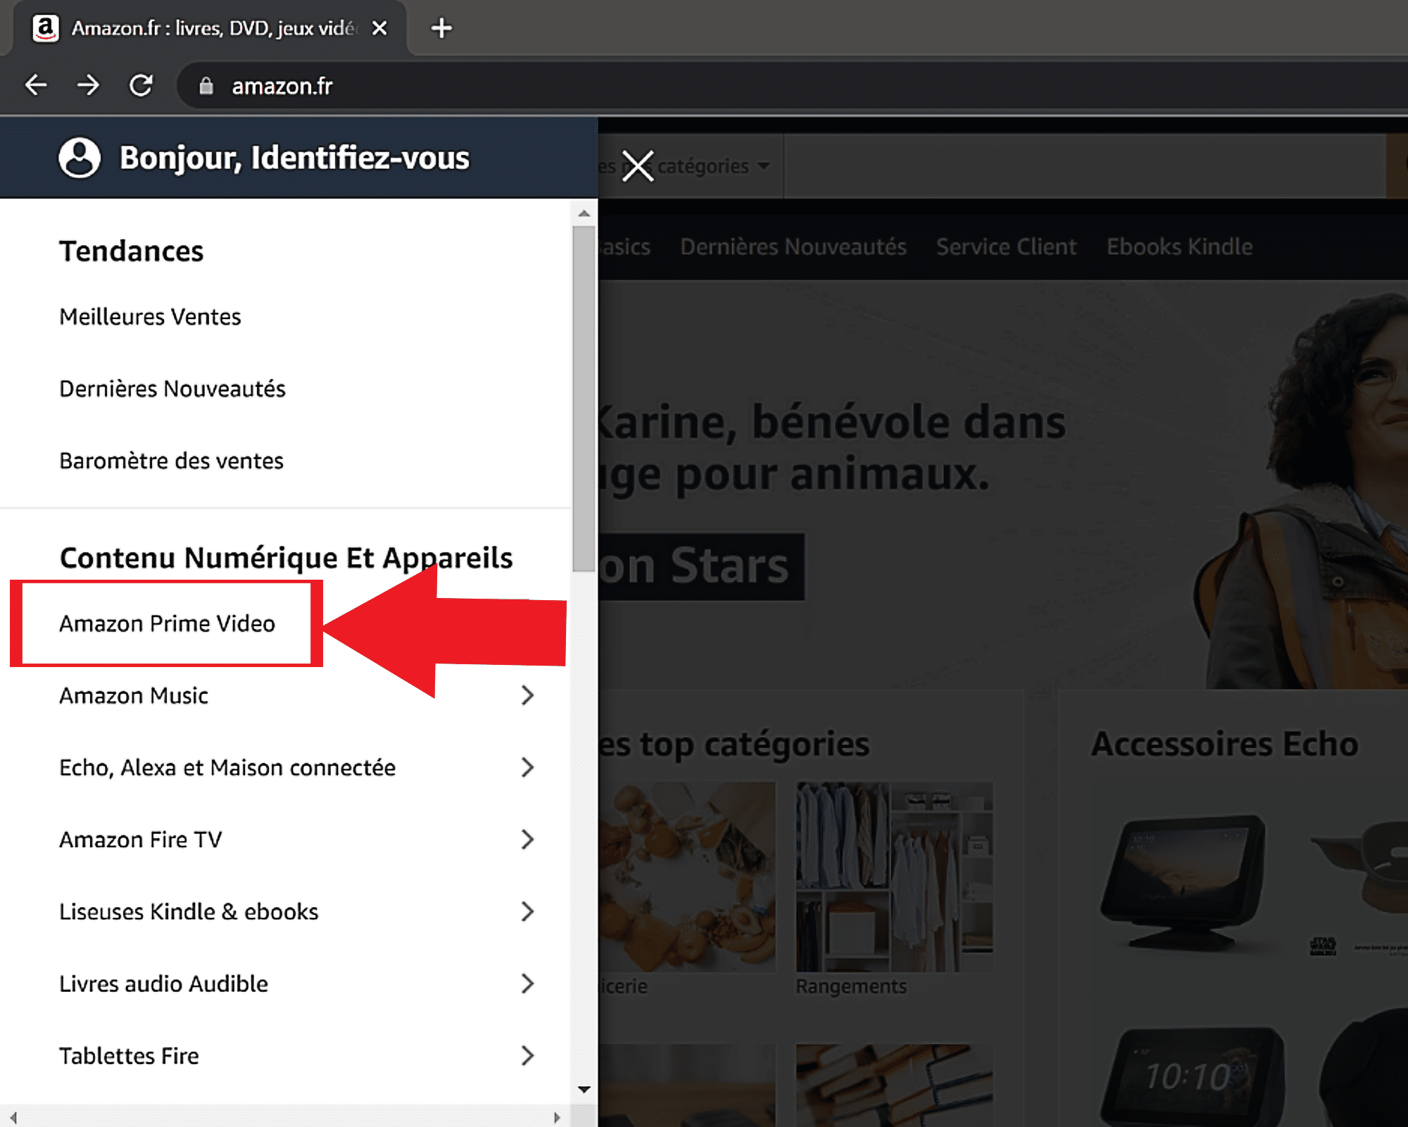This screenshot has width=1408, height=1127.
Task: Click the Rangements label
Action: click(x=851, y=986)
